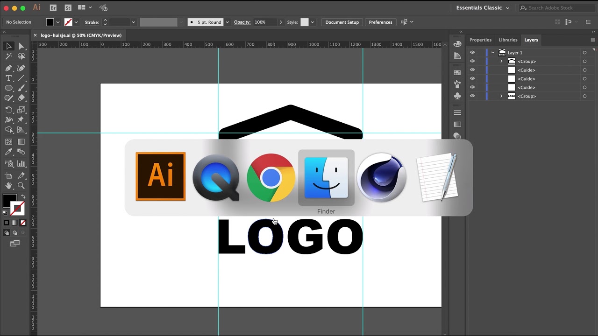The height and width of the screenshot is (336, 598).
Task: Click the Stroke swatch in toolbar
Action: 18,209
